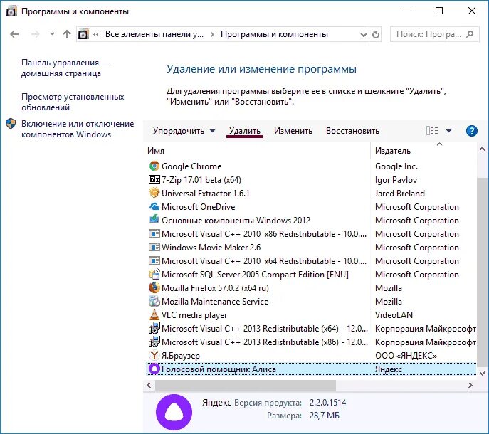Viewport: 489px width, 434px height.
Task: Select Windows Movie Maker 2.6 entry
Action: tap(211, 248)
